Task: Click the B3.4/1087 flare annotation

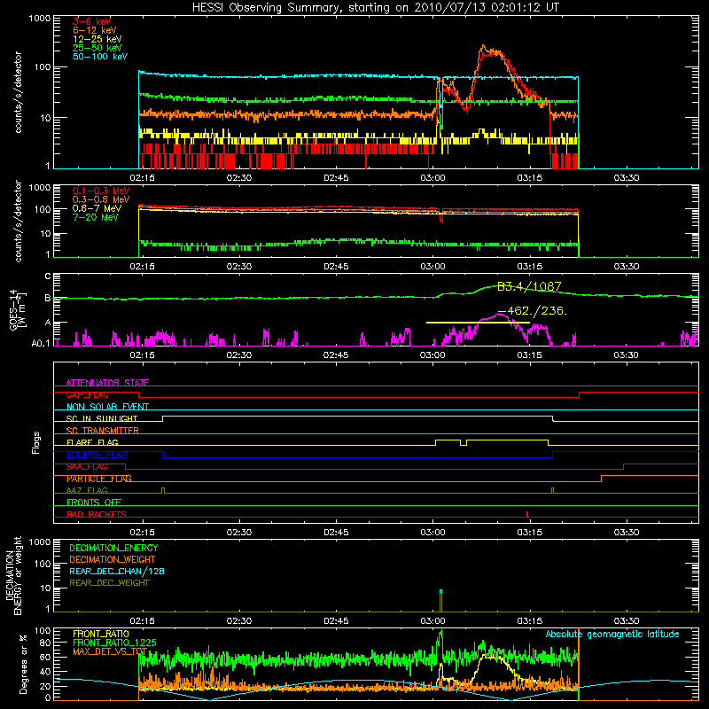Action: tap(529, 286)
